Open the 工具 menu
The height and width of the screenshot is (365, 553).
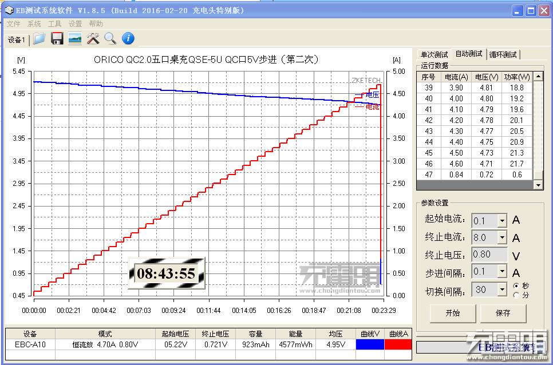[54, 24]
